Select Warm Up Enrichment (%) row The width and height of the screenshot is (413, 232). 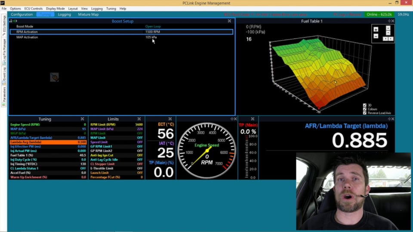tap(48, 177)
